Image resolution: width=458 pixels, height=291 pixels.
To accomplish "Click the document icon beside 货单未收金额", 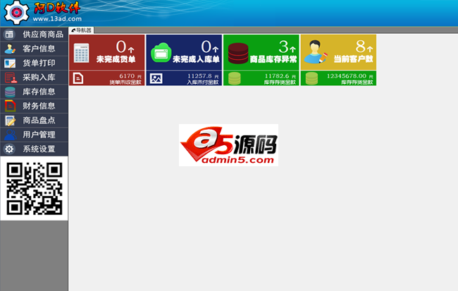I will [78, 78].
